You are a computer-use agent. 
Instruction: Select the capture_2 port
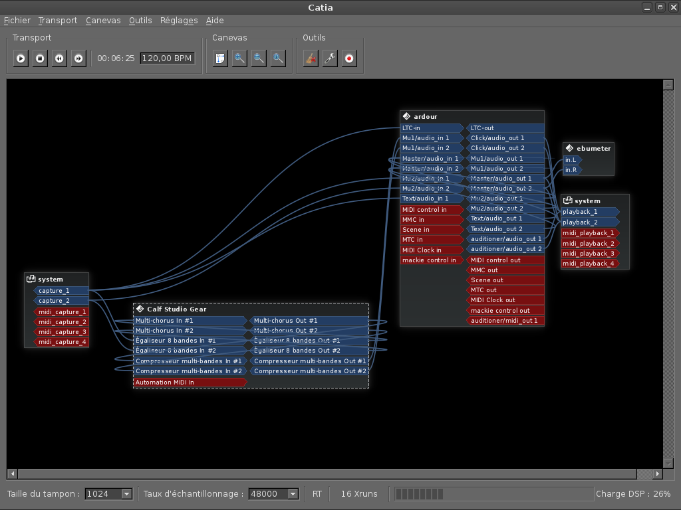(61, 301)
